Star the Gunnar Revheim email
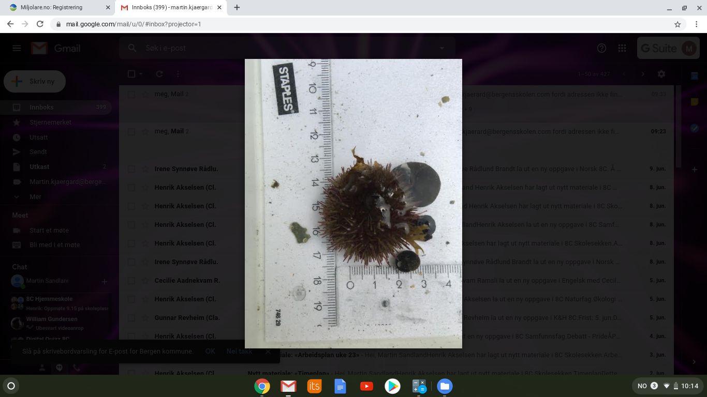Screen dimensions: 707x397 (x=145, y=317)
